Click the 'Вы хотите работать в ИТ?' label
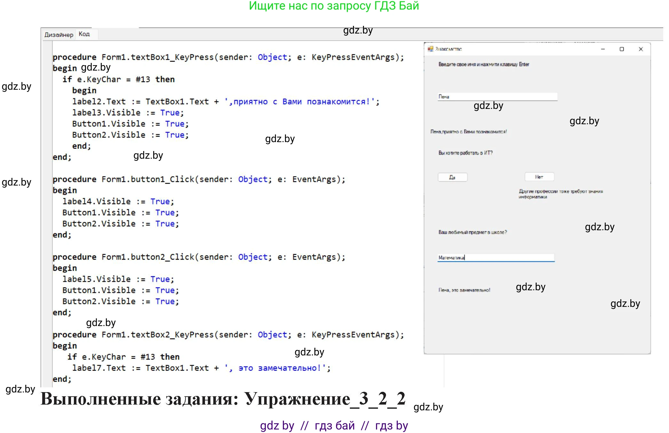This screenshot has width=669, height=433. 465,153
